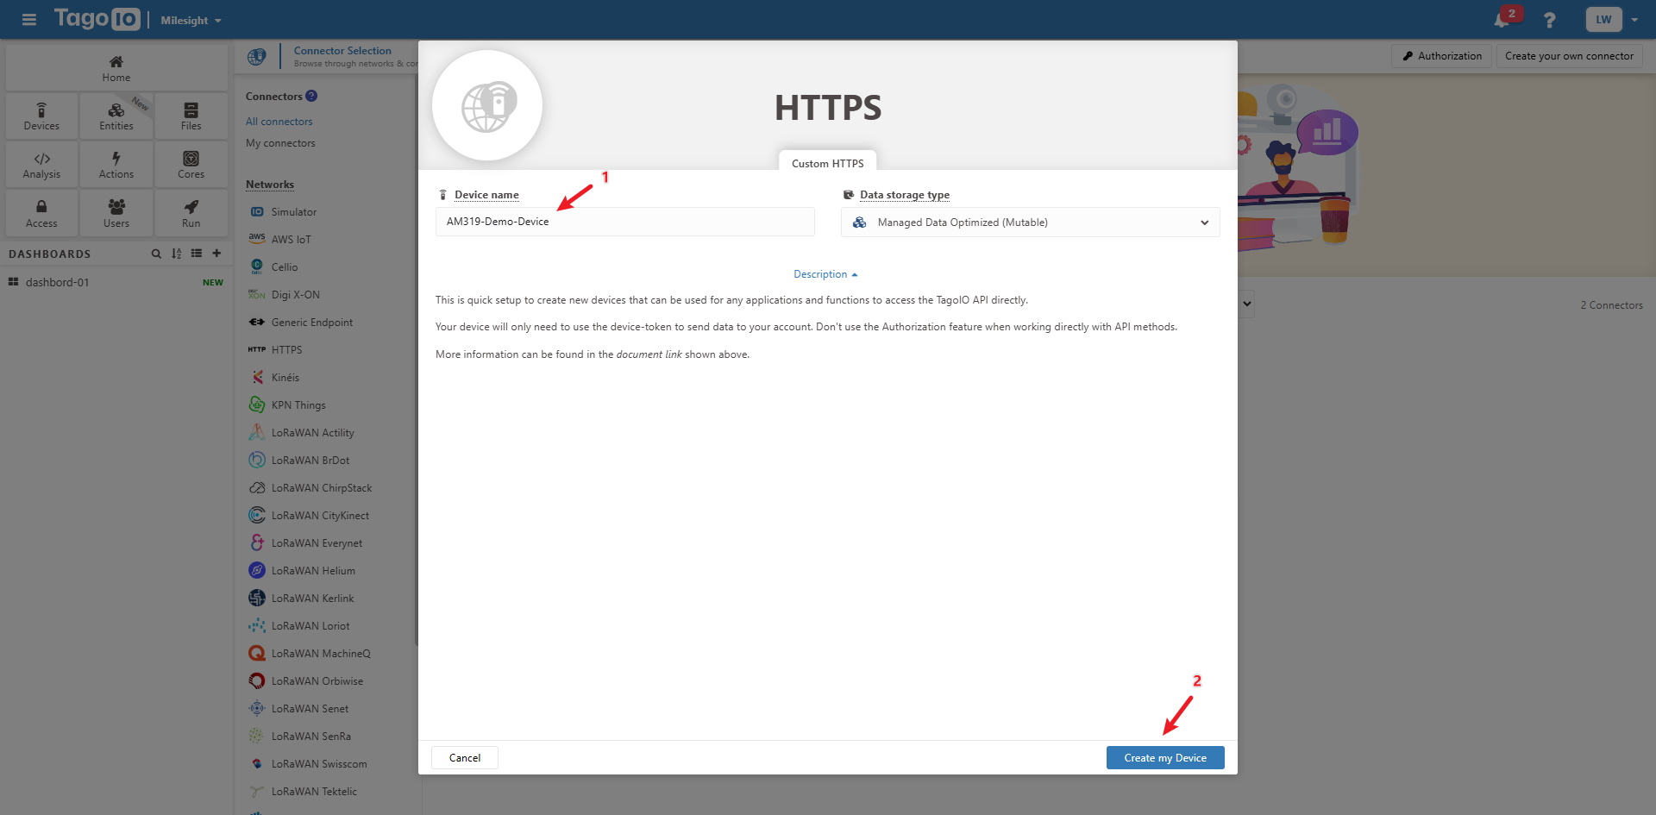Screen dimensions: 1656x815
Task: Open the notifications bell icon
Action: coord(1502,20)
